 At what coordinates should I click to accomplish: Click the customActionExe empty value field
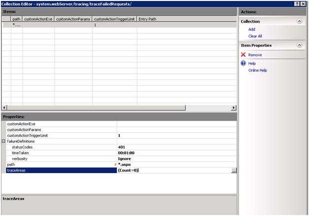(x=177, y=124)
